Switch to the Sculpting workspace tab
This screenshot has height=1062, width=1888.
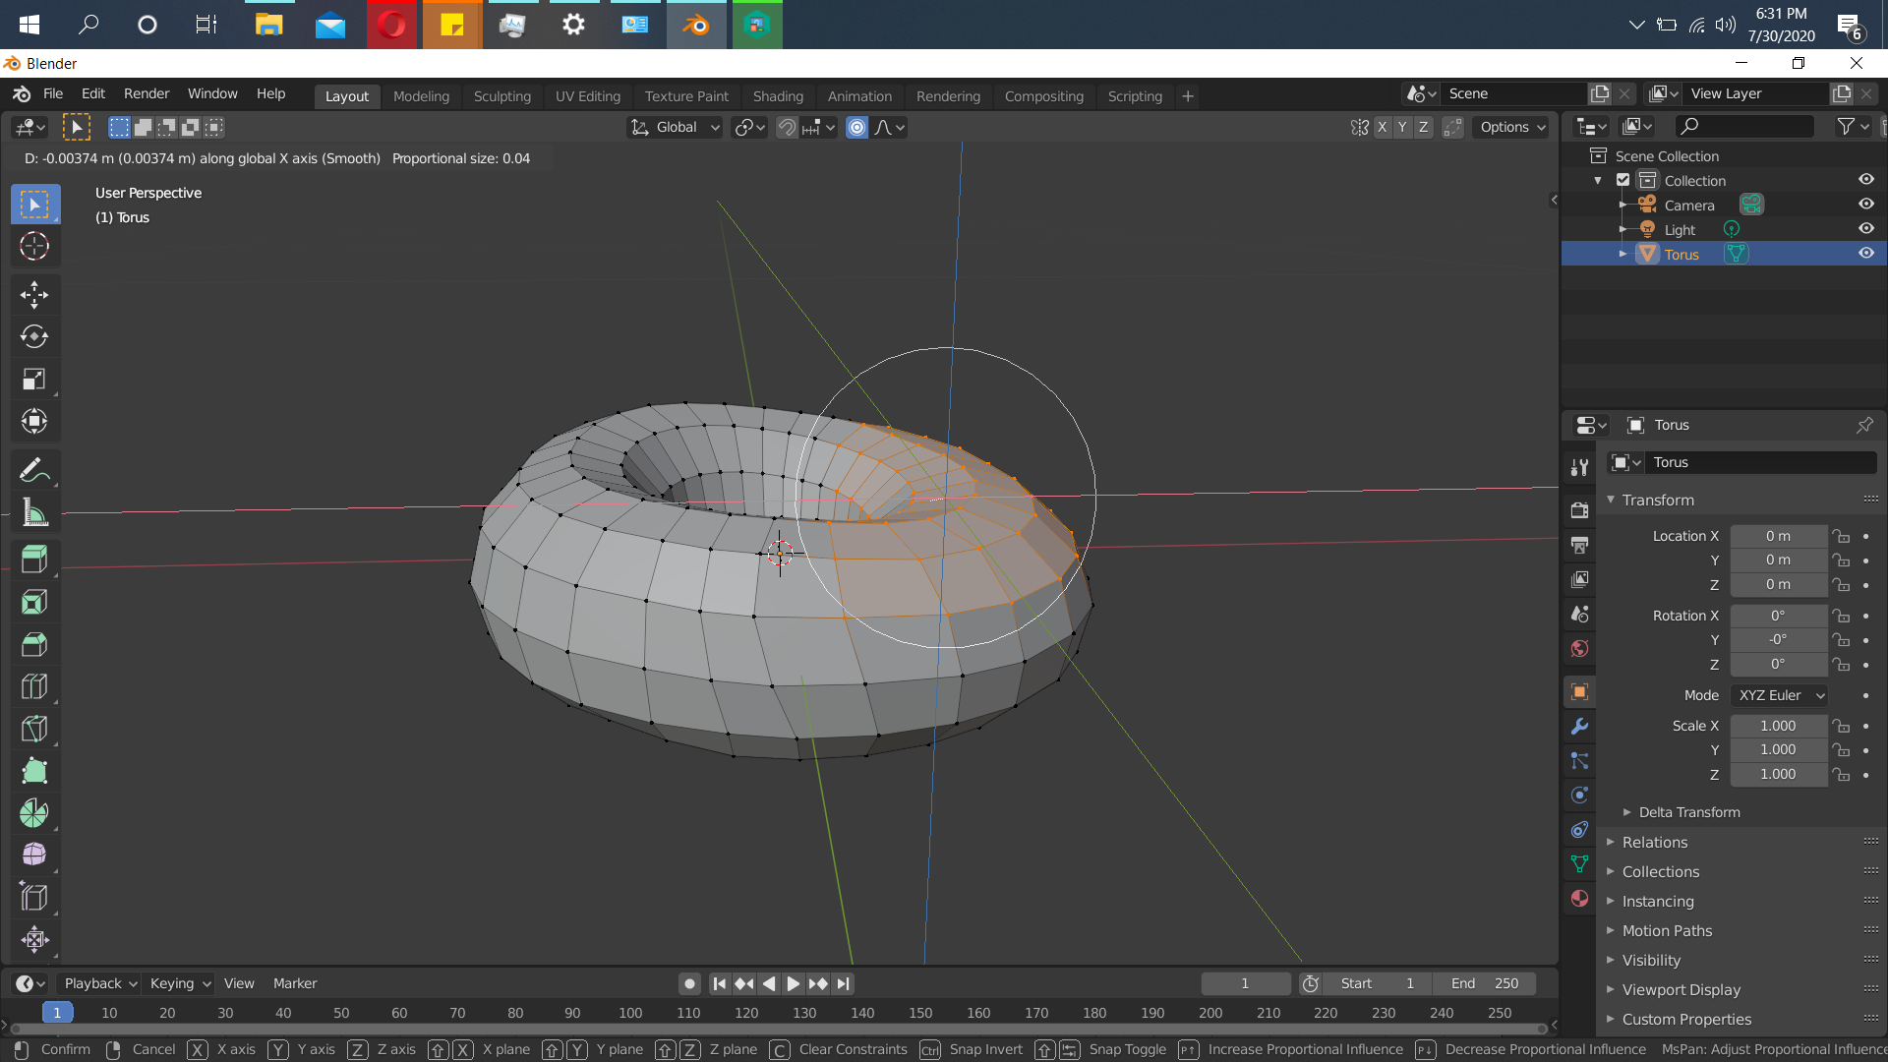(x=501, y=96)
